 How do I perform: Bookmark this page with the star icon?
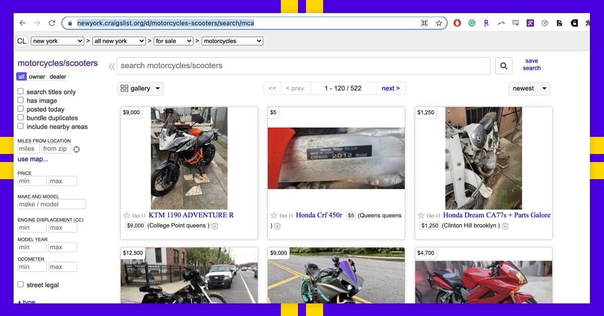point(439,23)
